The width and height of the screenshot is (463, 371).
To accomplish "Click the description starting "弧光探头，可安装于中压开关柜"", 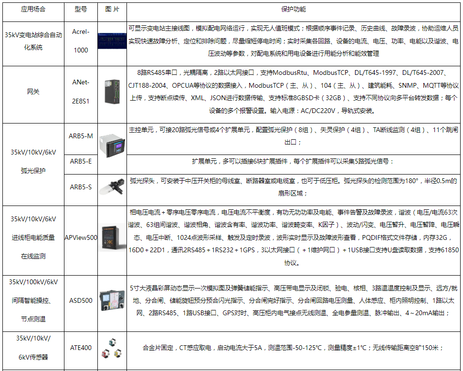I will (x=293, y=187).
